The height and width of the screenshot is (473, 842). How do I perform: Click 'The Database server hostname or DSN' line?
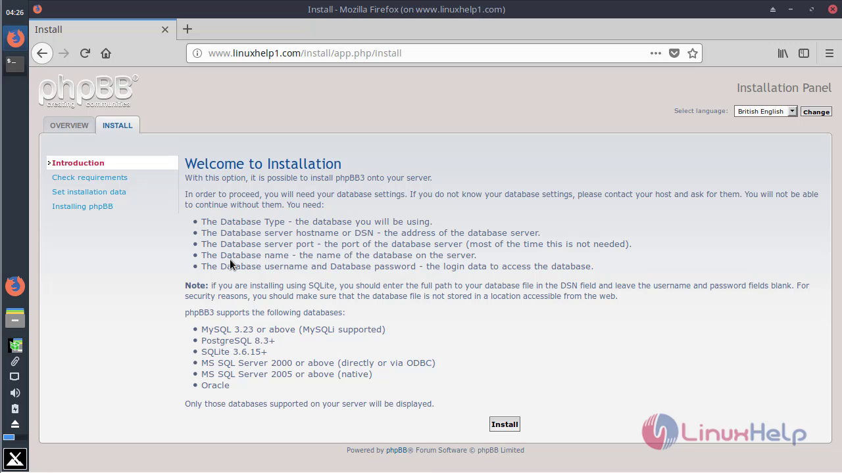371,233
